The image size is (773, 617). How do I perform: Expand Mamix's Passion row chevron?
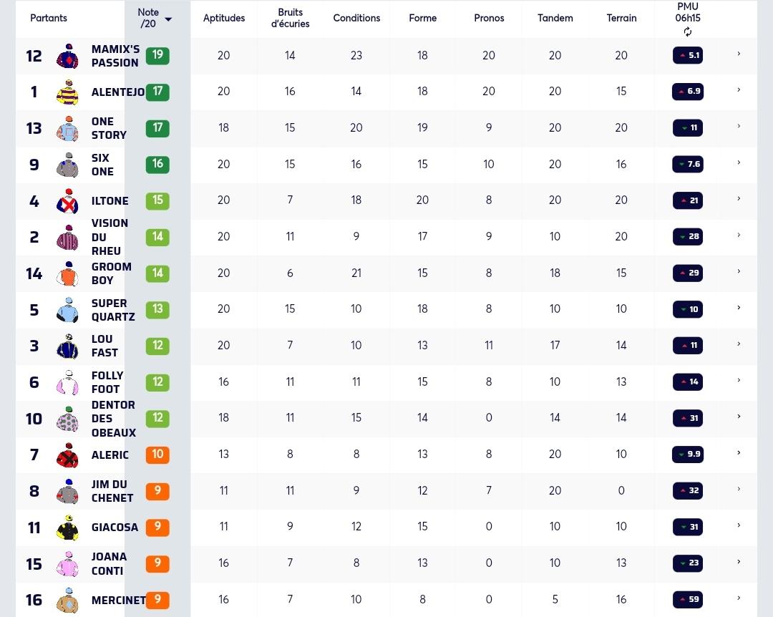pyautogui.click(x=739, y=54)
